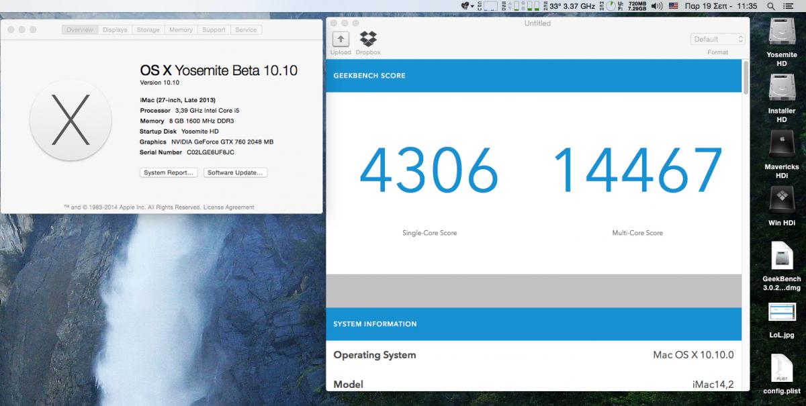
Task: Click the Single-Core Score label
Action: coord(429,233)
